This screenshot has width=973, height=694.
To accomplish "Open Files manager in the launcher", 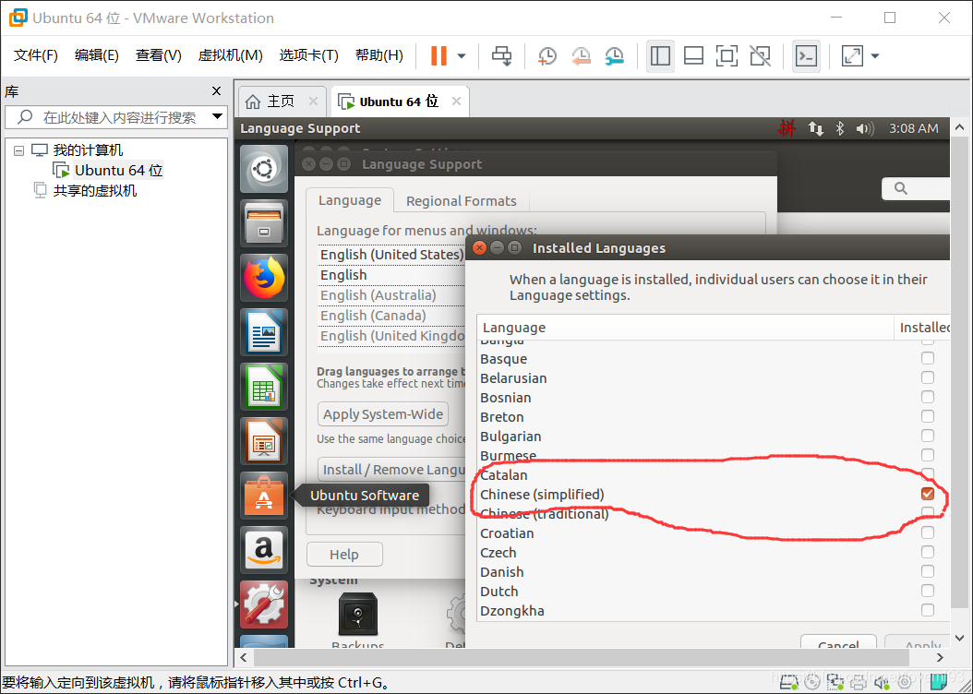I will (x=264, y=223).
